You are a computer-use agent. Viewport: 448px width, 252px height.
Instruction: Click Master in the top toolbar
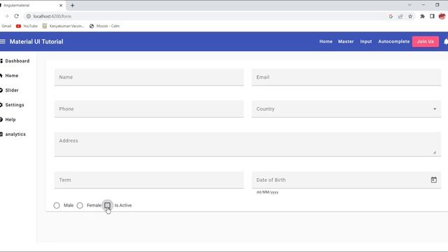[x=346, y=41]
